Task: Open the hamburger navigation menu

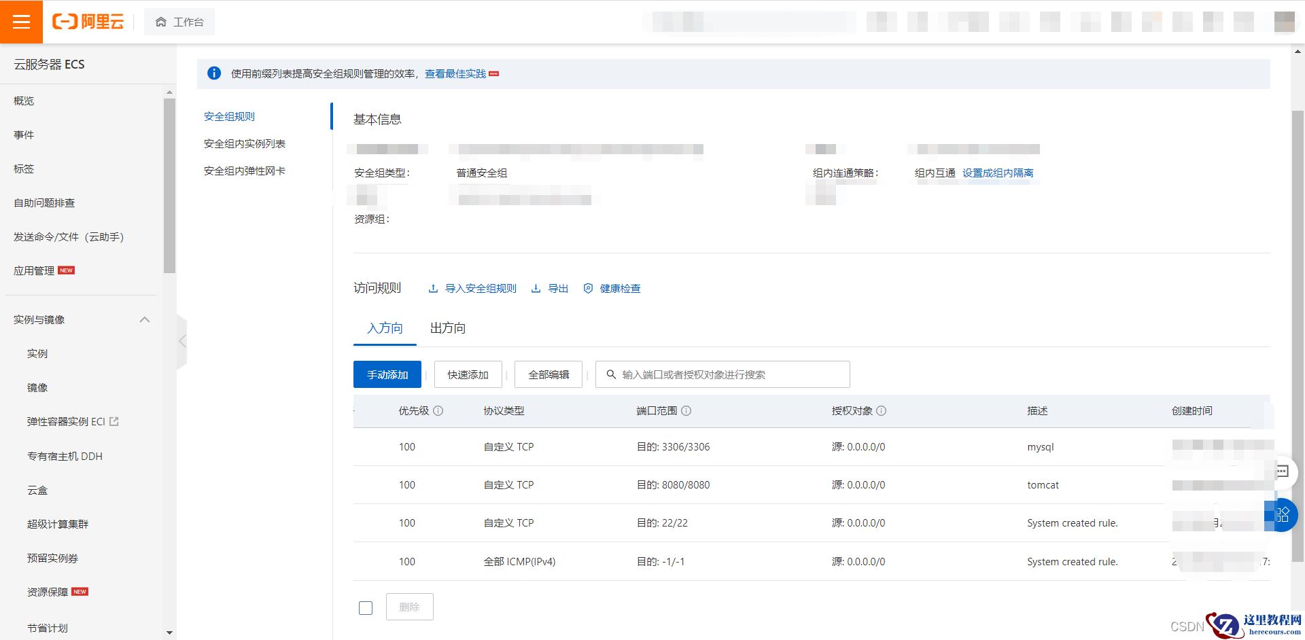Action: click(22, 21)
